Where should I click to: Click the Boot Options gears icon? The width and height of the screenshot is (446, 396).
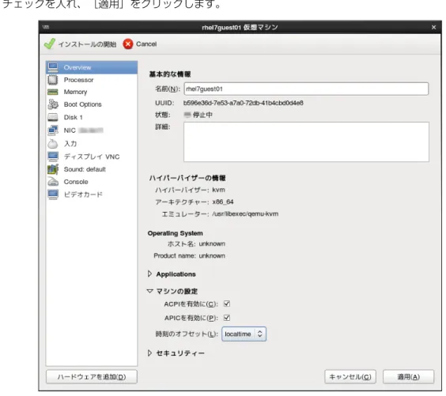click(x=53, y=104)
